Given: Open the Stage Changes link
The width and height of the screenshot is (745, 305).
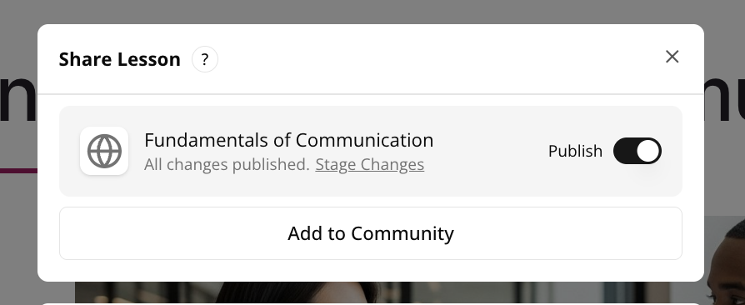Looking at the screenshot, I should coord(370,164).
